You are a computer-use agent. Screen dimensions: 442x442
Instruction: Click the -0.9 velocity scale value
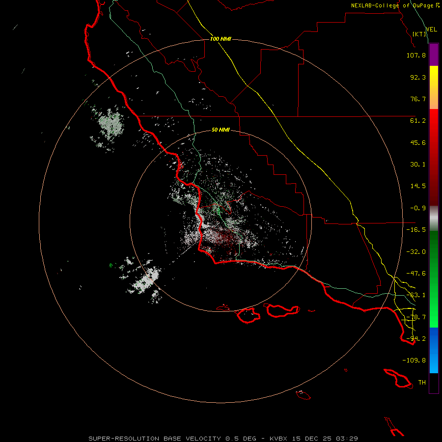point(418,208)
